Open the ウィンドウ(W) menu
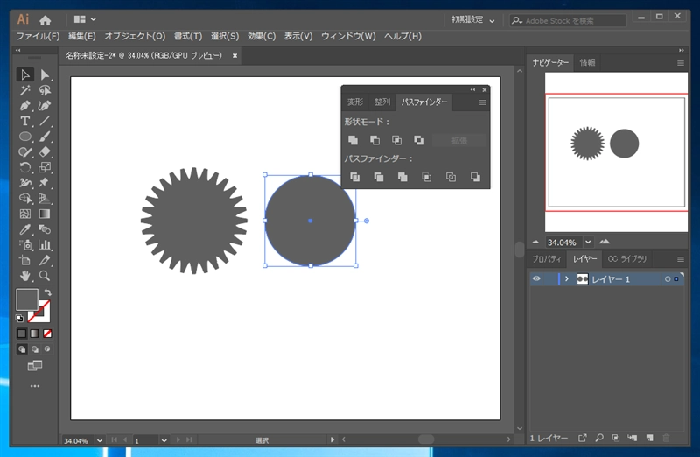The image size is (700, 457). (348, 36)
